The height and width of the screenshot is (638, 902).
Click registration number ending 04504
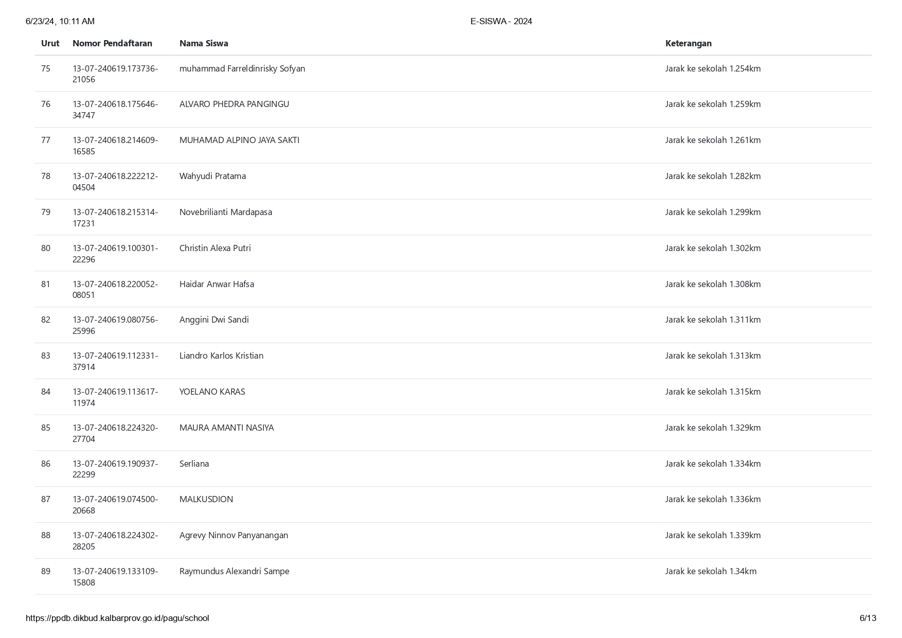[115, 182]
